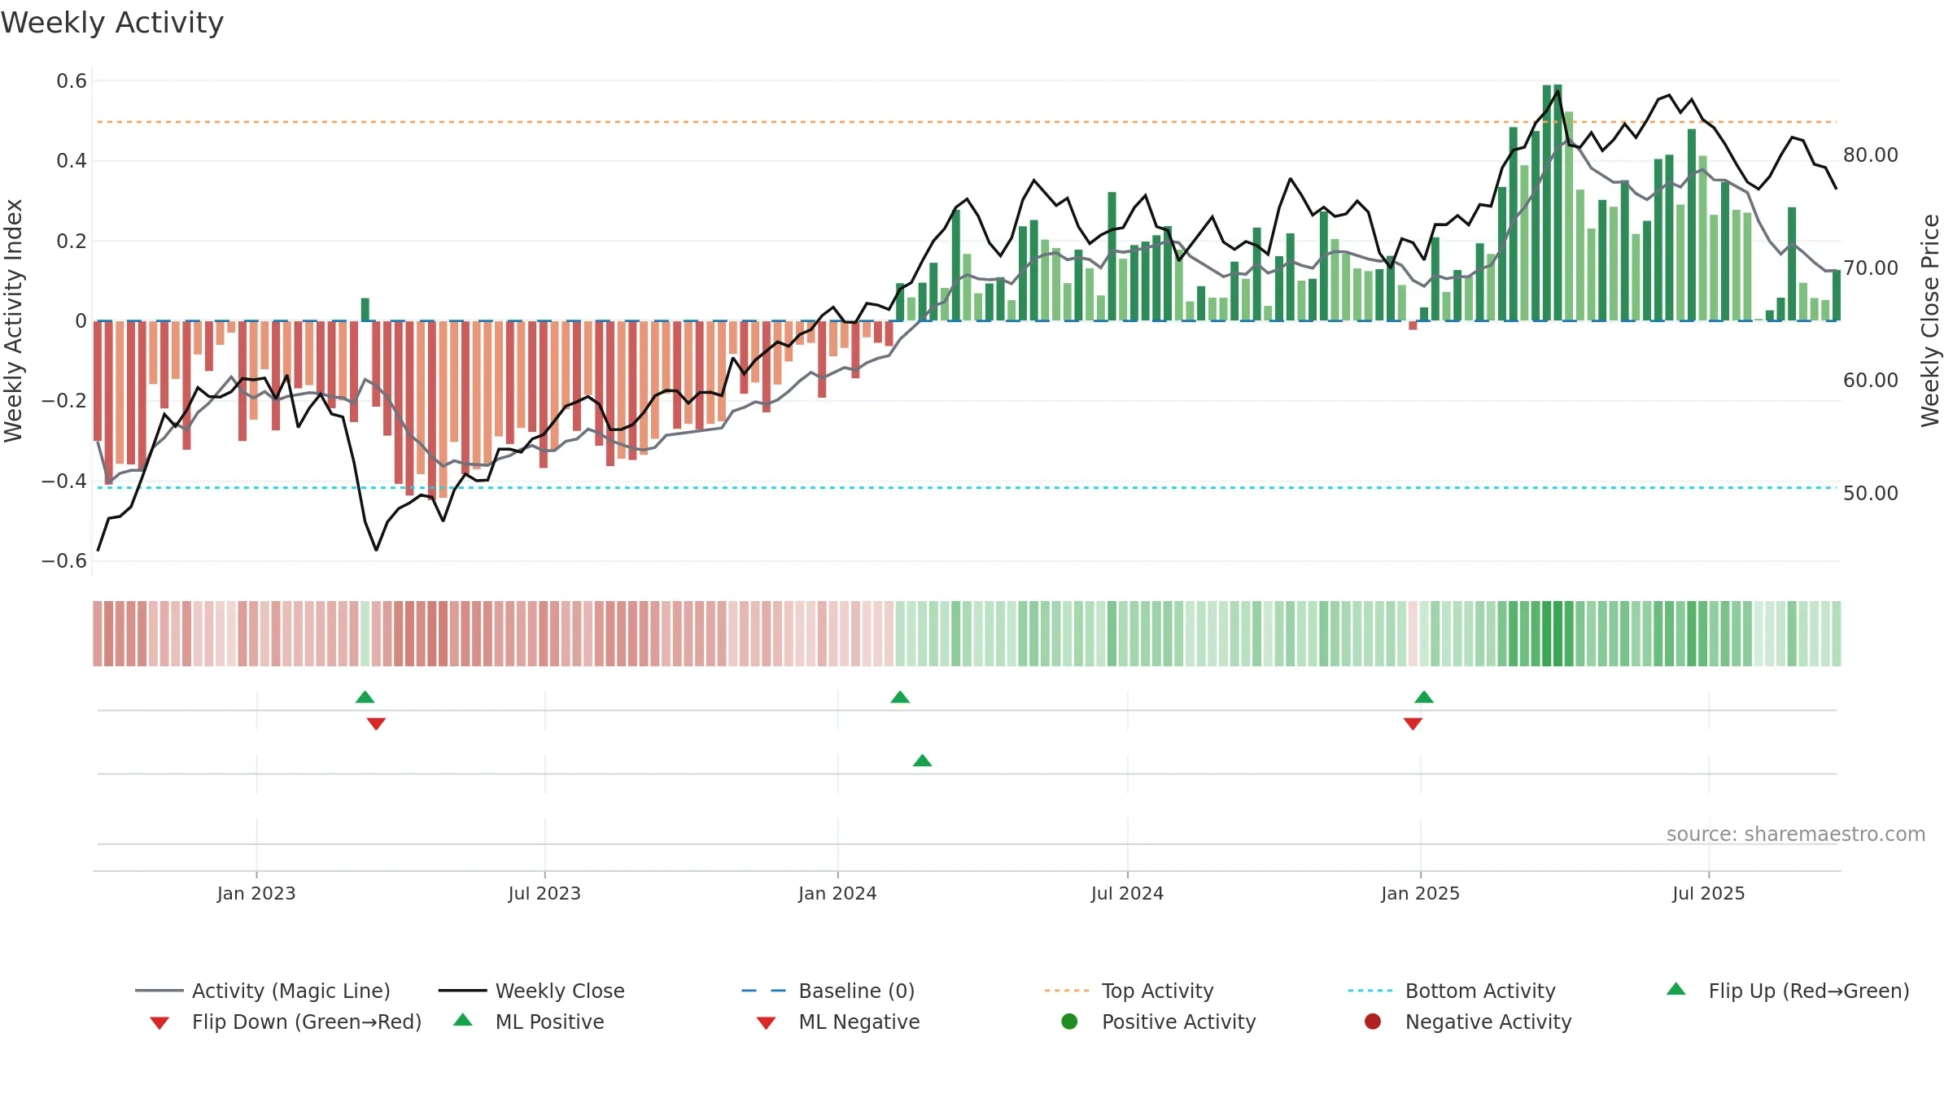Toggle the Flip Down (Green→Red) legend entry
The image size is (1953, 1098).
coord(285,1022)
